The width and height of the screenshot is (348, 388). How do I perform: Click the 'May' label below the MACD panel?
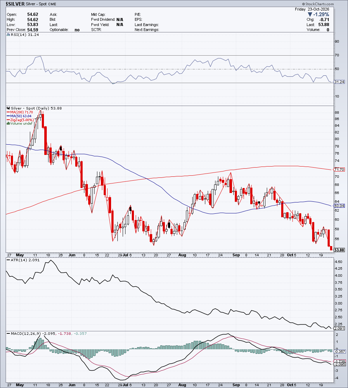[x=20, y=385]
